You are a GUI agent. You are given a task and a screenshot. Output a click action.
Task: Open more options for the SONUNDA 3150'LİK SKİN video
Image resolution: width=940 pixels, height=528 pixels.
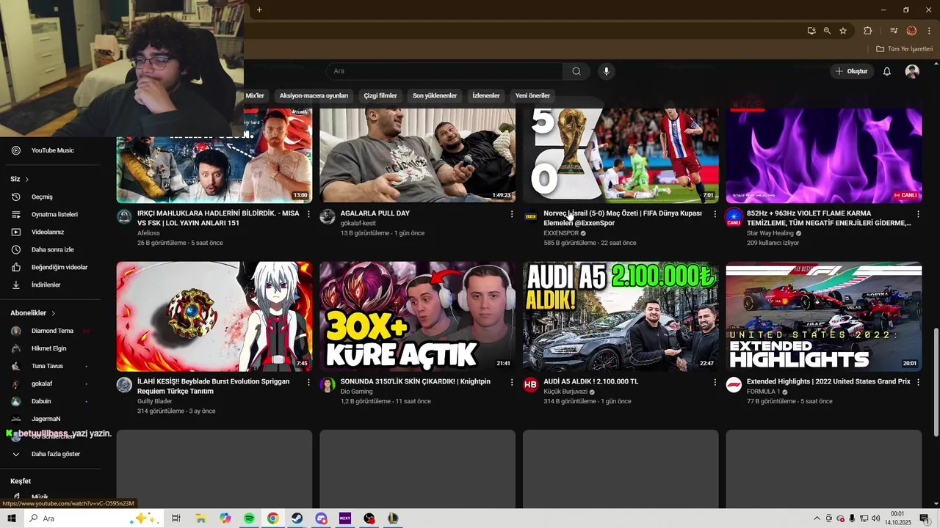[x=512, y=382]
